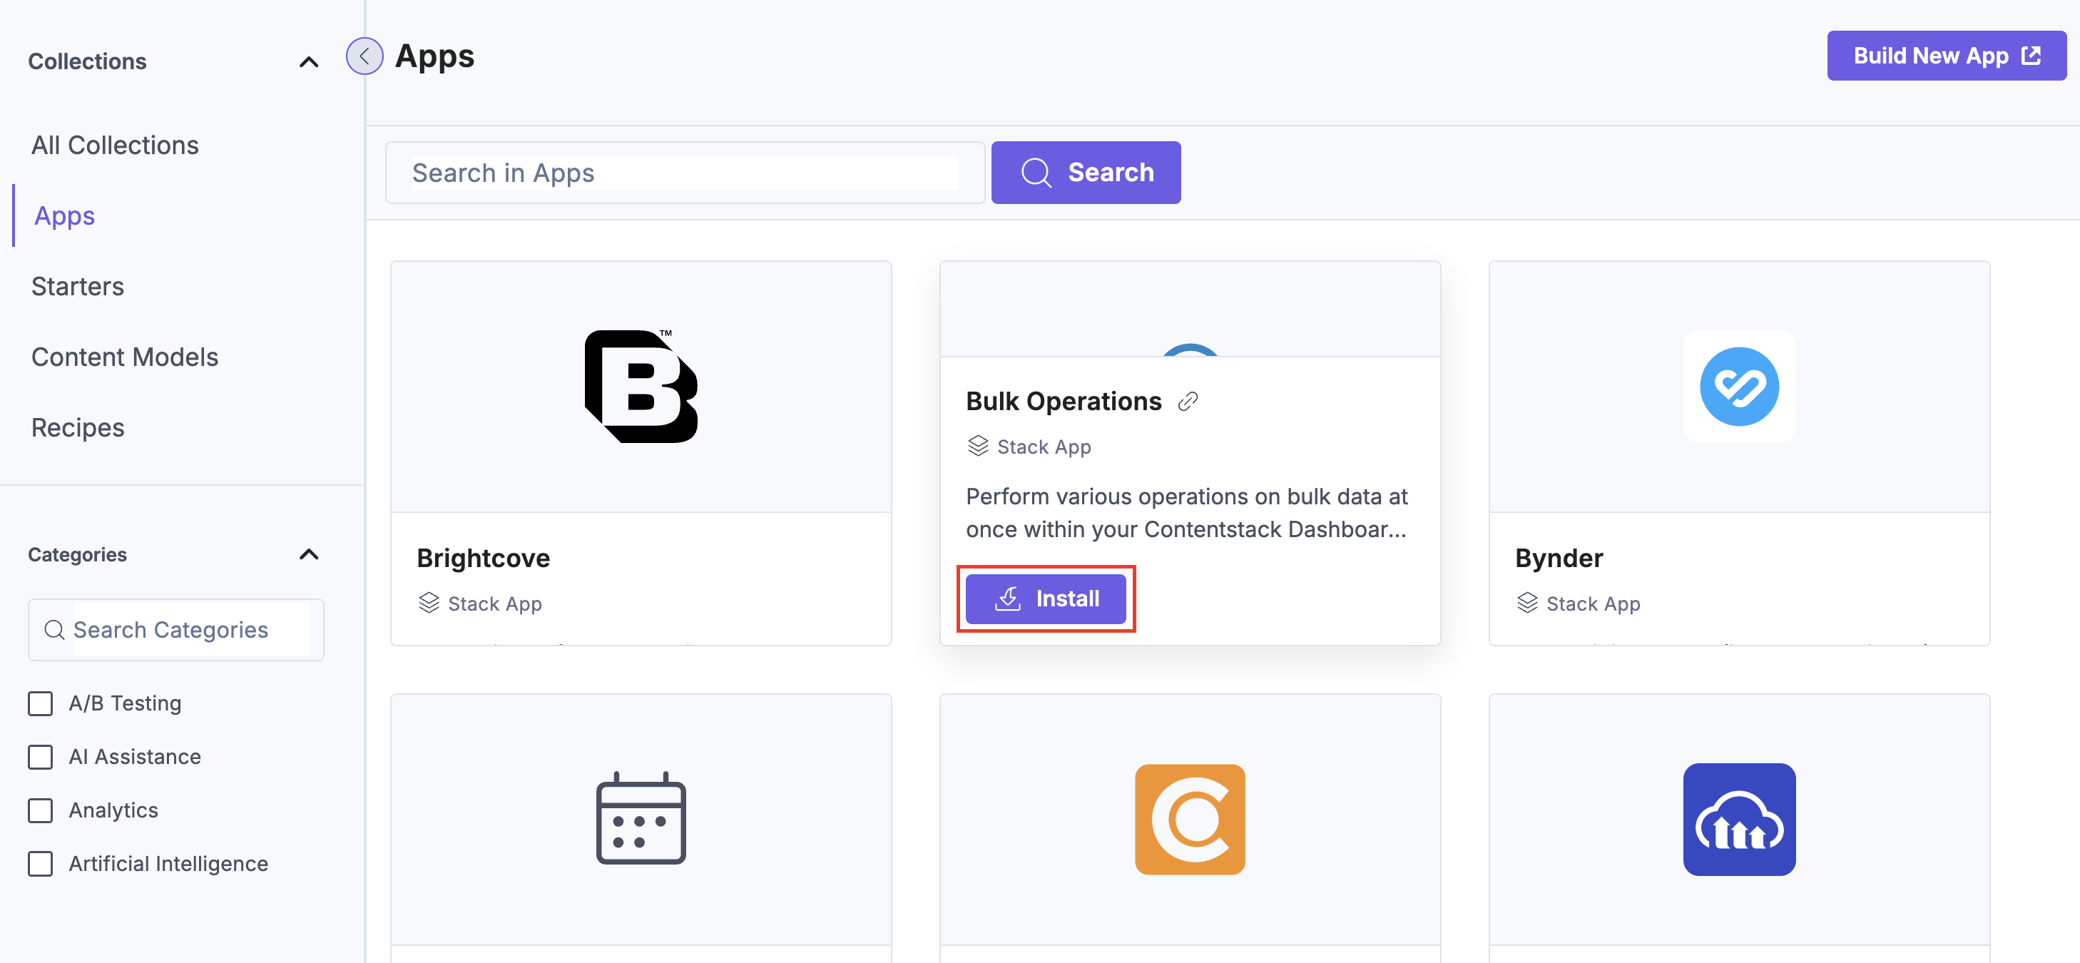Navigate to Recipes collection
The height and width of the screenshot is (963, 2080).
click(x=78, y=428)
